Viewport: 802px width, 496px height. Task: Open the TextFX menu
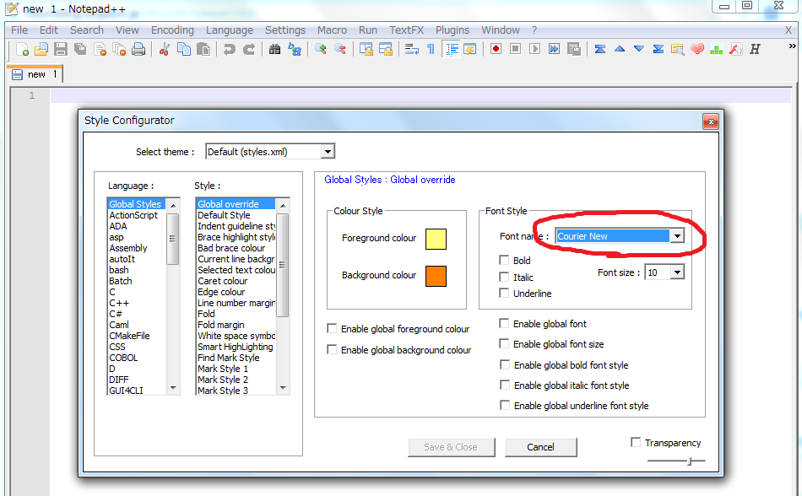(406, 30)
